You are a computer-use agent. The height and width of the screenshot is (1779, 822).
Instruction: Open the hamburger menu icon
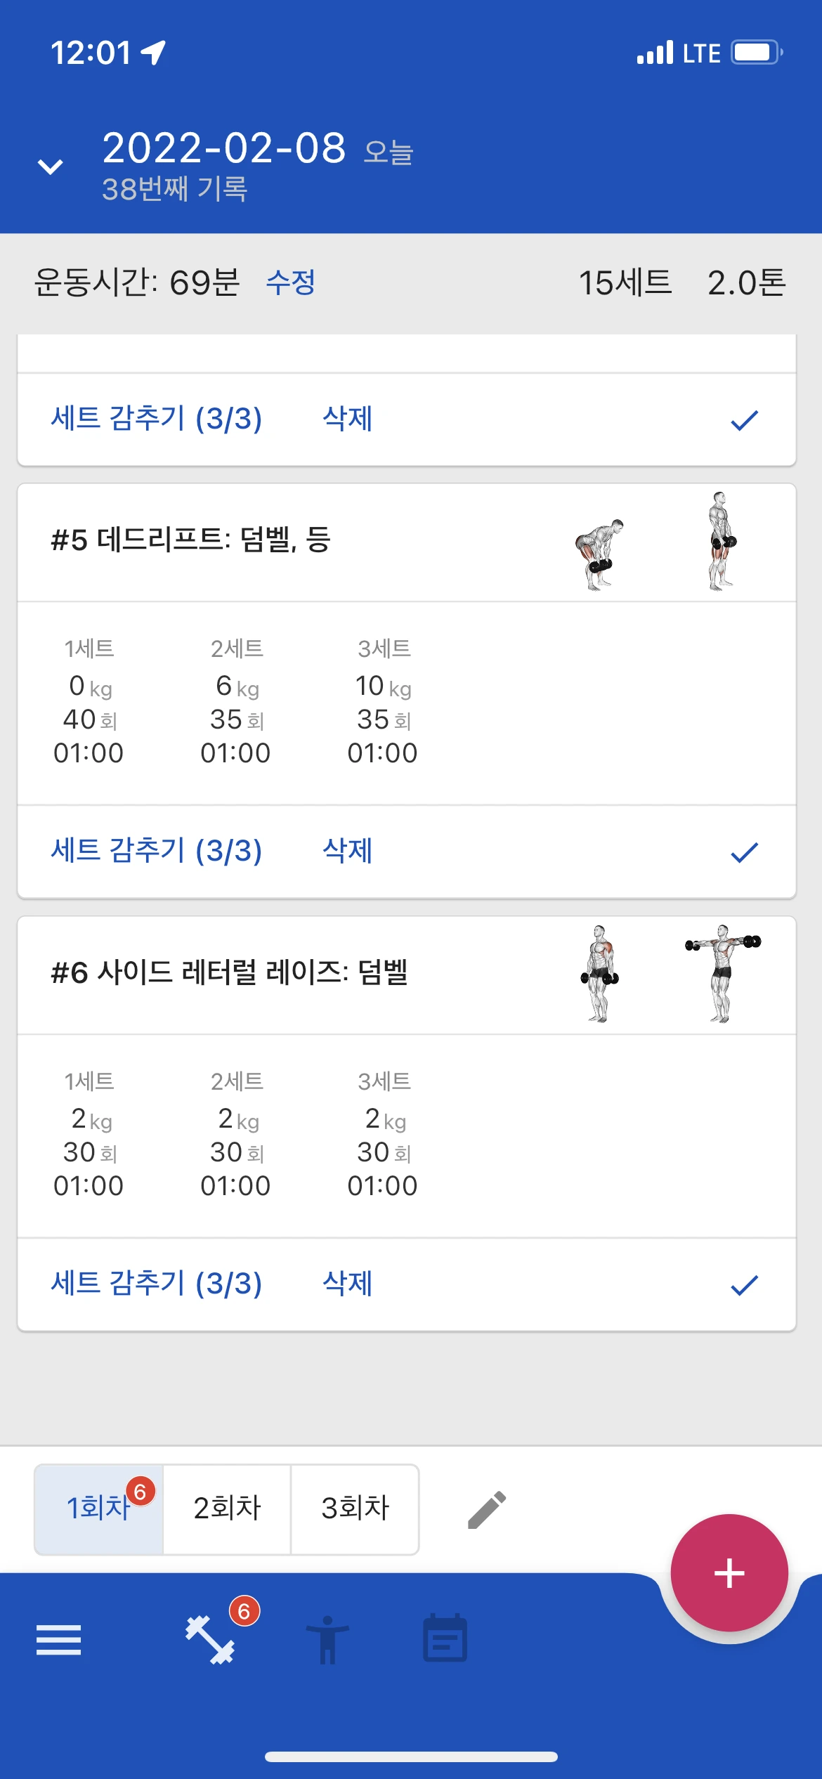tap(58, 1640)
